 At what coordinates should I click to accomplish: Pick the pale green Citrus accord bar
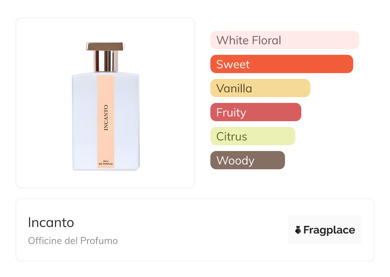[x=252, y=136]
